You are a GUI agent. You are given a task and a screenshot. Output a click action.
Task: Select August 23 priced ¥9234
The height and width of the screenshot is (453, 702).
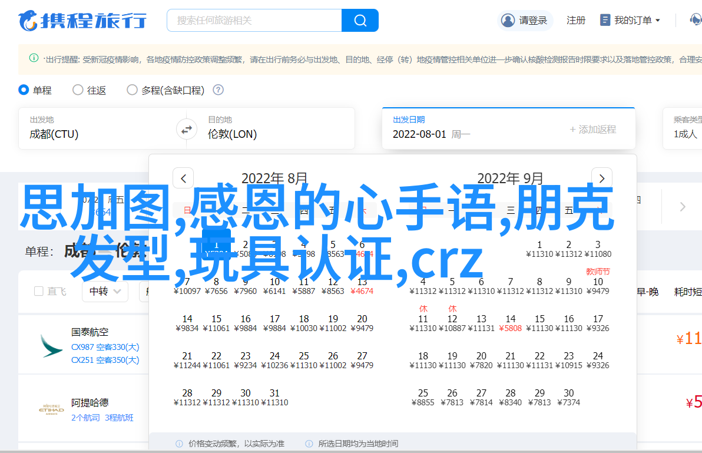coord(246,361)
